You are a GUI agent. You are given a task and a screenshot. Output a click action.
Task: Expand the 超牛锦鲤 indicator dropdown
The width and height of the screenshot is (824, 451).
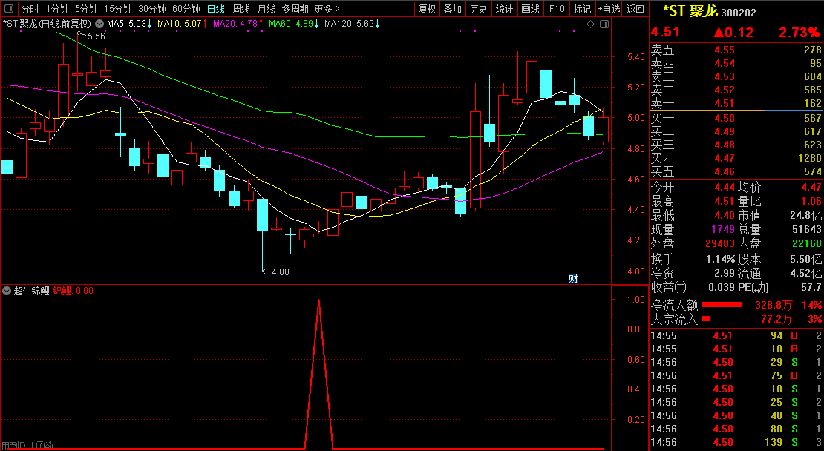pos(7,291)
